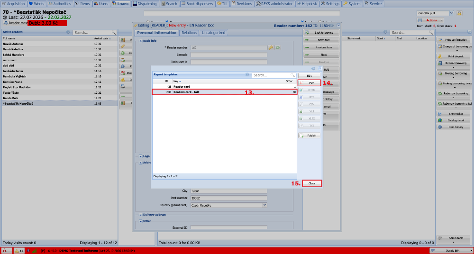Click the warning icon with count 17
474x254 pixels.
[19, 251]
